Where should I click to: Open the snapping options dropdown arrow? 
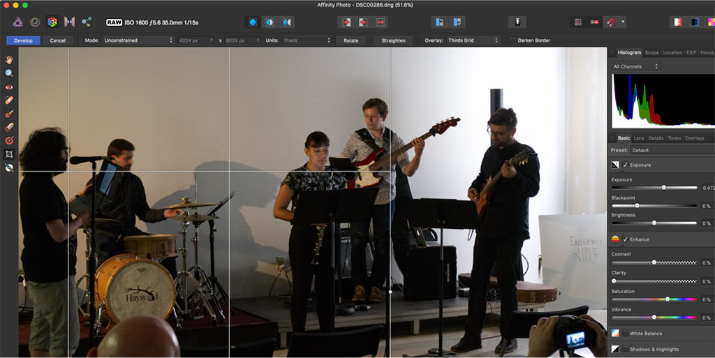[x=624, y=22]
